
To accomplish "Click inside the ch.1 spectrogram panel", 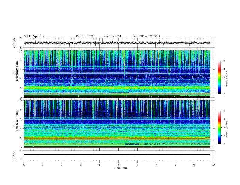I will tap(117, 74).
